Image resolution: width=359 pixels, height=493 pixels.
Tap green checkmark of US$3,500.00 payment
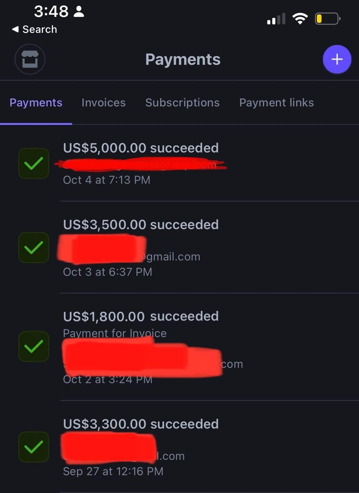click(x=34, y=248)
